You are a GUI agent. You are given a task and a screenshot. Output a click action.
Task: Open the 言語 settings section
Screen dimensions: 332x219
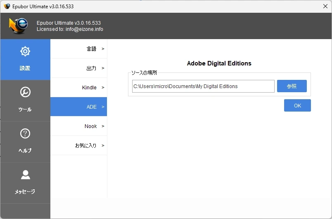pyautogui.click(x=78, y=49)
